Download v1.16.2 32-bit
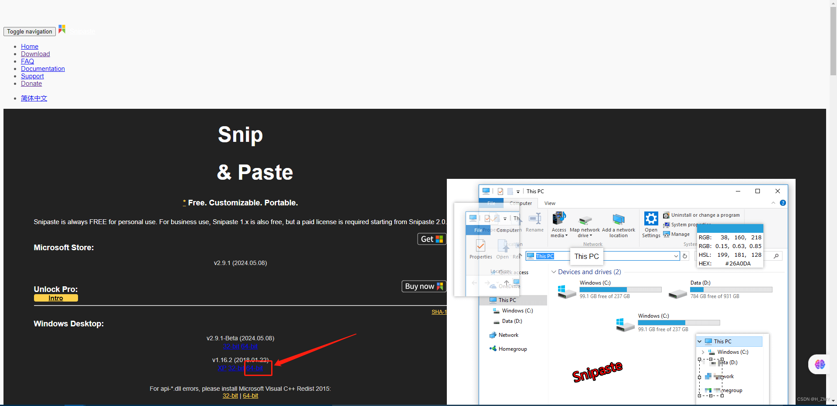This screenshot has width=837, height=406. (236, 368)
